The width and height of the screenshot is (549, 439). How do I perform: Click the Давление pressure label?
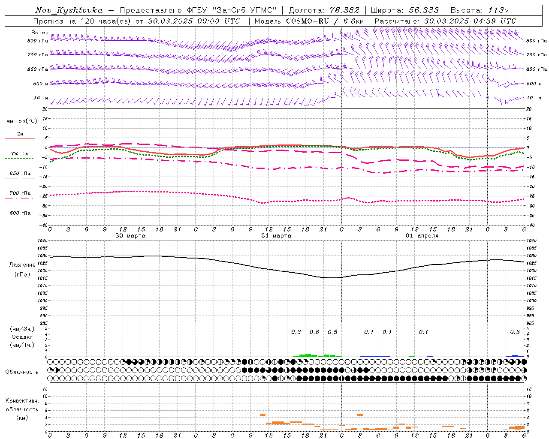[22, 265]
